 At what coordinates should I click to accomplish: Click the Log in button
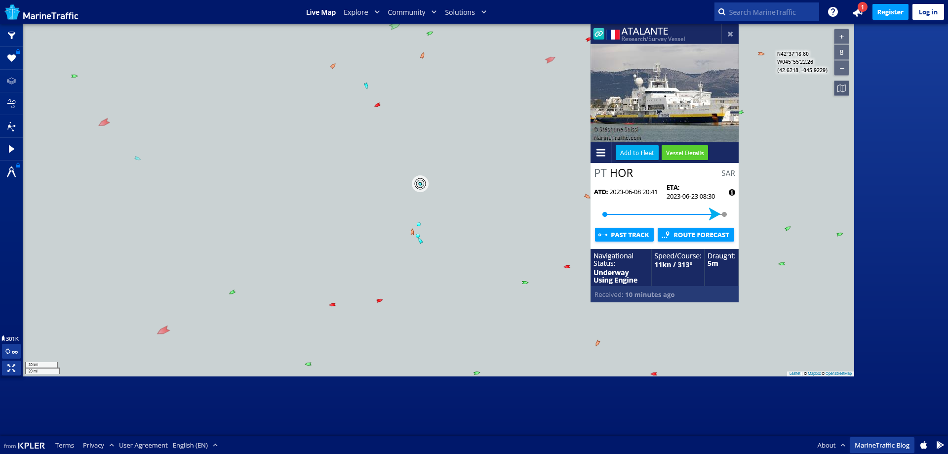tap(928, 12)
